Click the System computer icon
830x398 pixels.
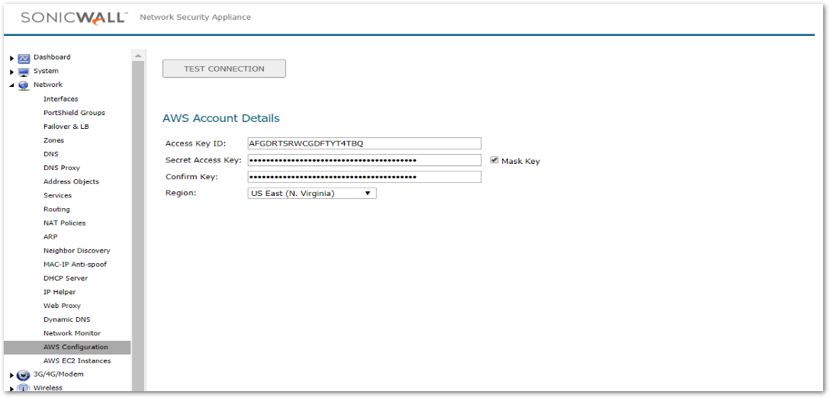click(x=24, y=72)
